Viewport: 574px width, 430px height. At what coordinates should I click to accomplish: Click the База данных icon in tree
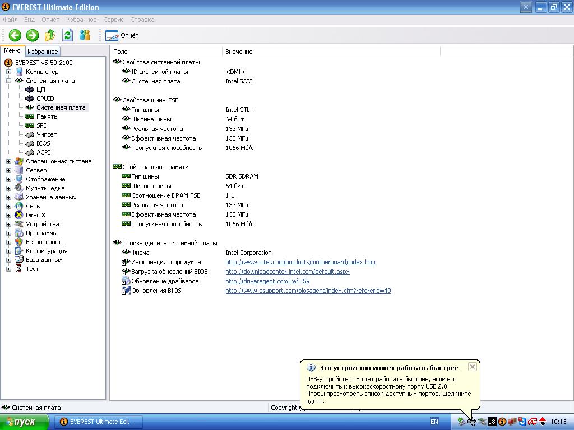pyautogui.click(x=19, y=260)
